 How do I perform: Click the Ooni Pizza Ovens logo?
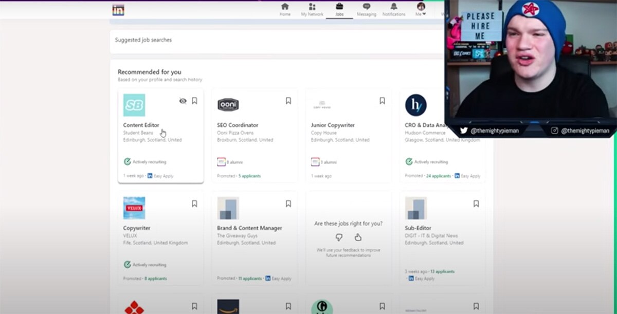[228, 105]
